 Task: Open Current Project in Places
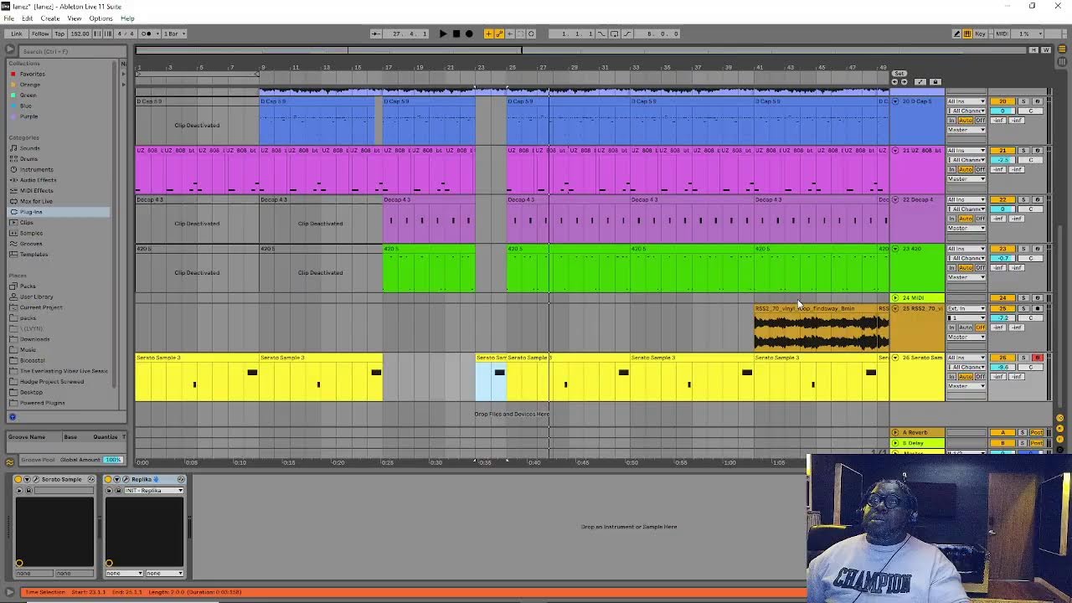[41, 307]
